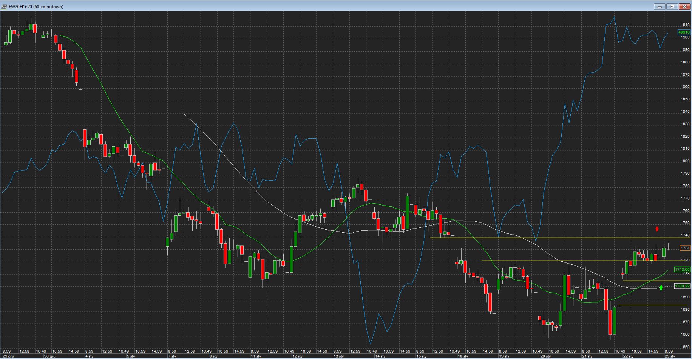Click the '30 gru' date on time axis
Image resolution: width=692 pixels, height=359 pixels.
[x=49, y=356]
